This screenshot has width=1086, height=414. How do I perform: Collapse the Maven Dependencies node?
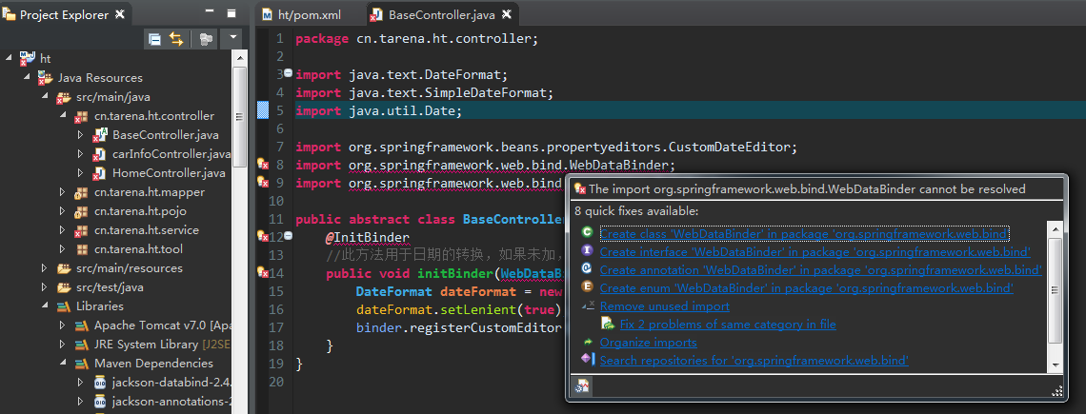pyautogui.click(x=63, y=363)
